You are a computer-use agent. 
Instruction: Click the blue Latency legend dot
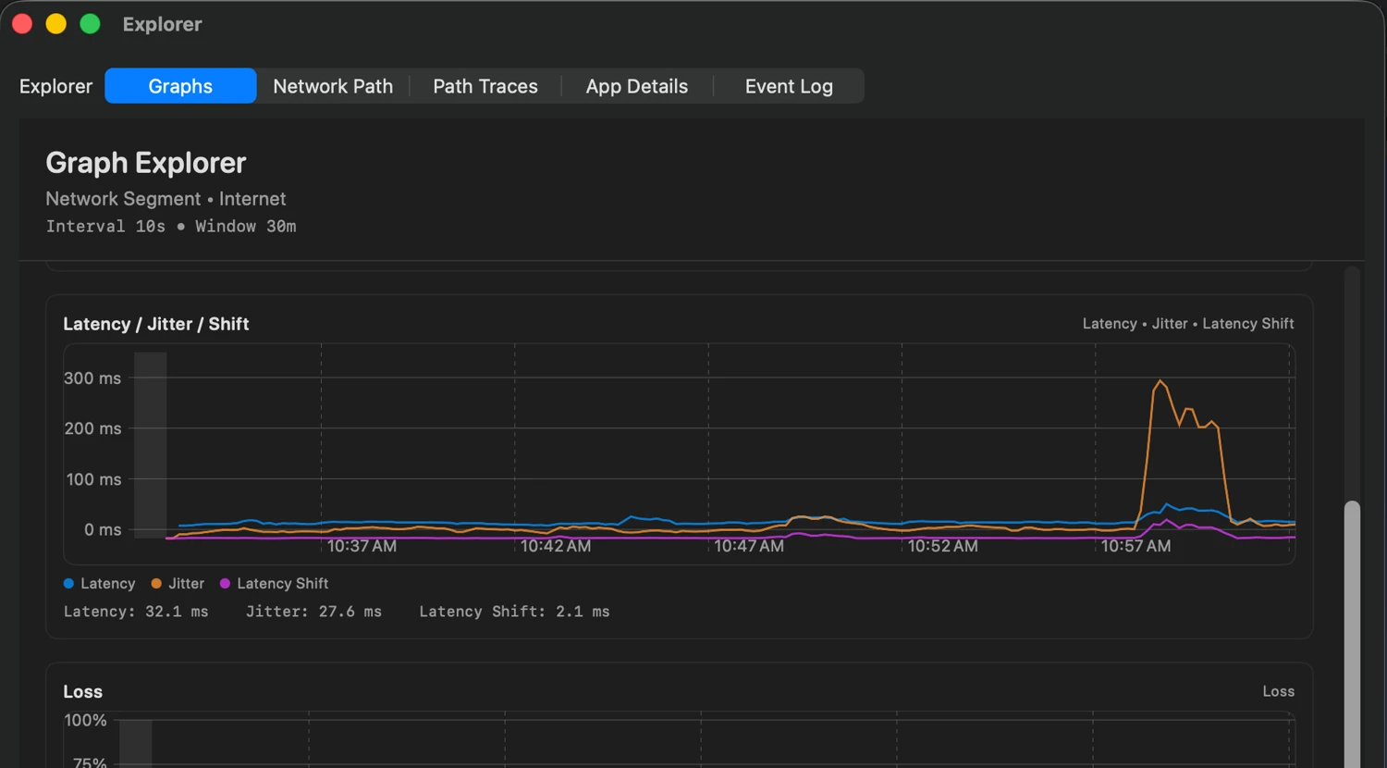pyautogui.click(x=68, y=584)
